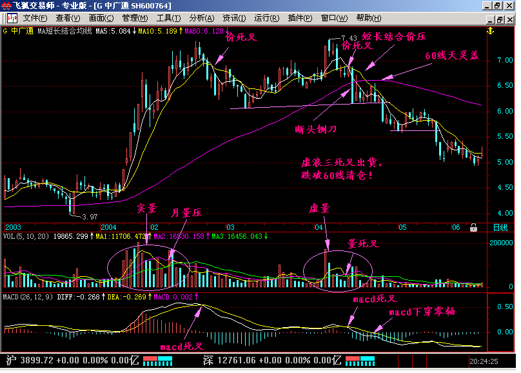
Task: Expand the 画面 menu
Action: tap(102, 17)
